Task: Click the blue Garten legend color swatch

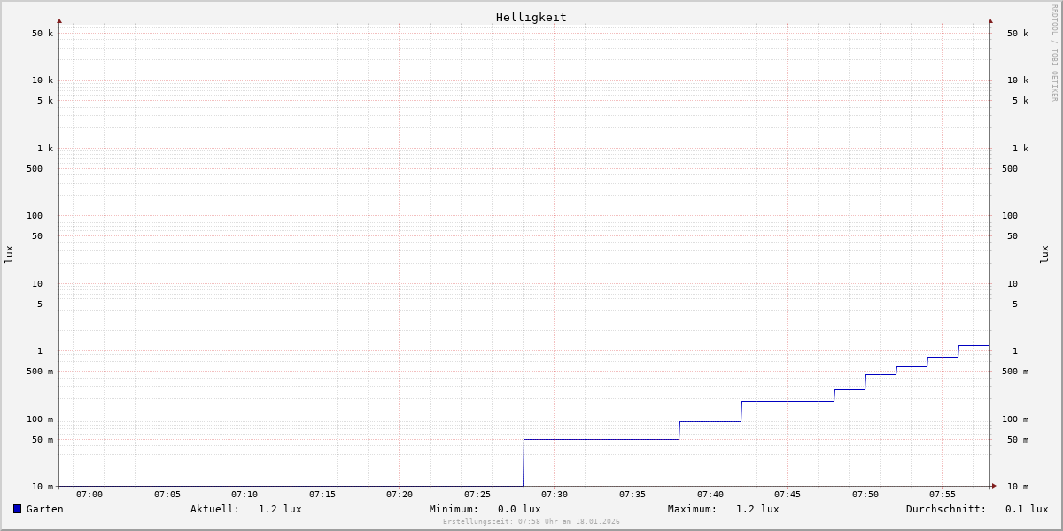Action: (x=17, y=509)
